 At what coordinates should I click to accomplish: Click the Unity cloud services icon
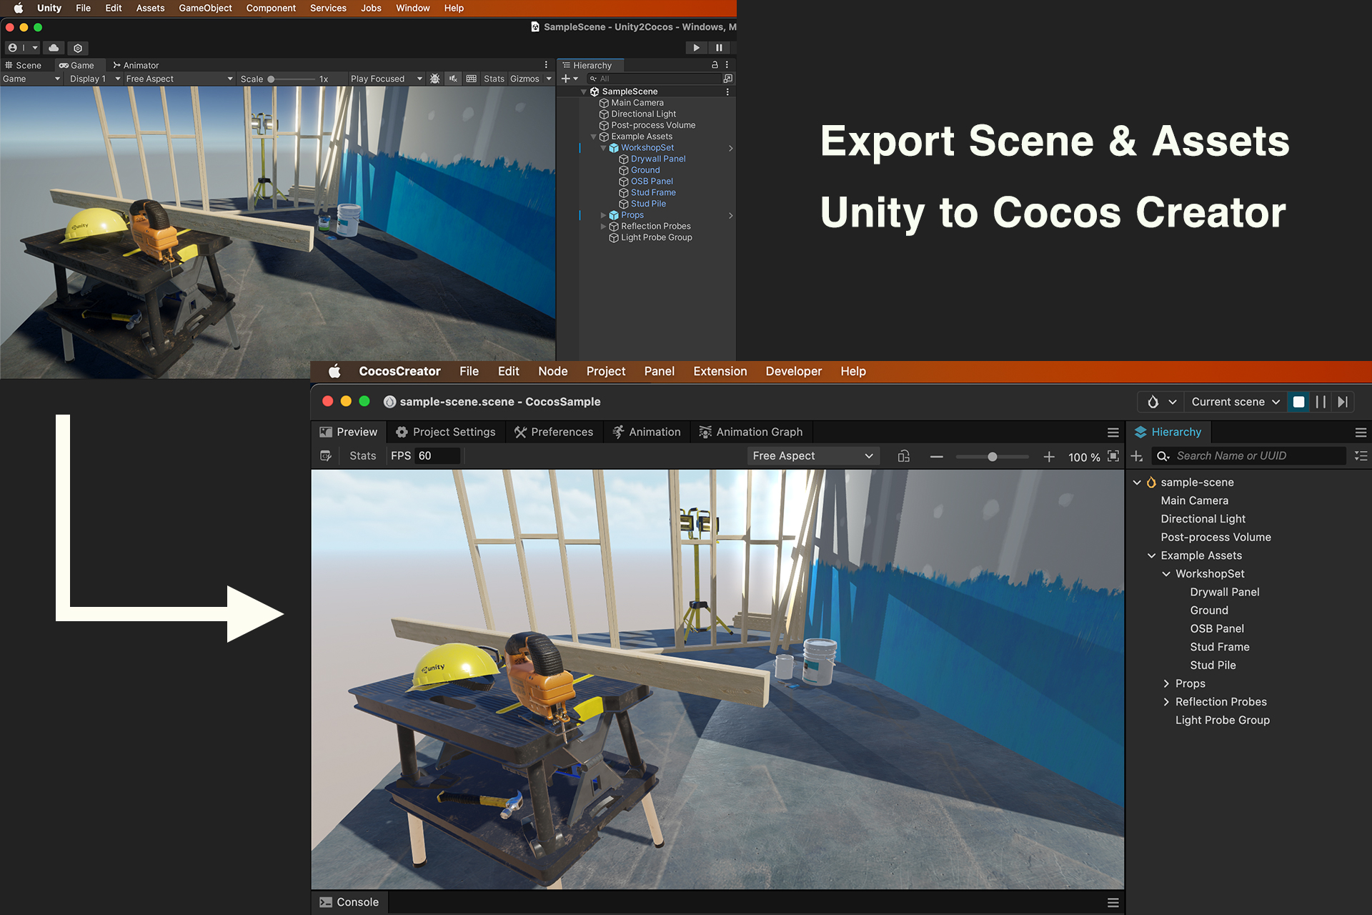coord(54,48)
